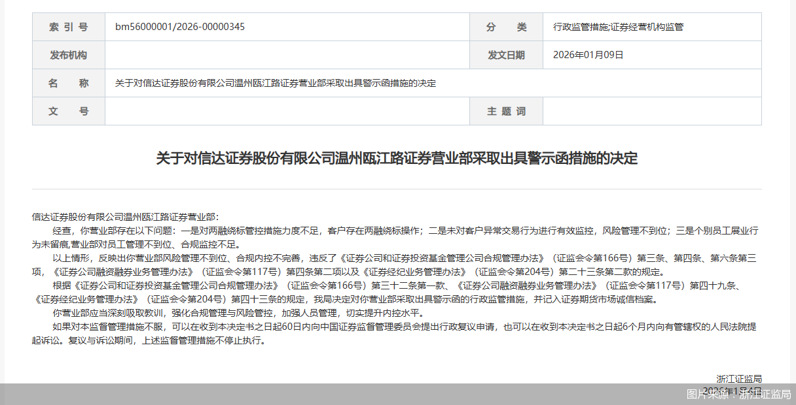Select the 主题词 field label
The image size is (796, 405).
506,111
